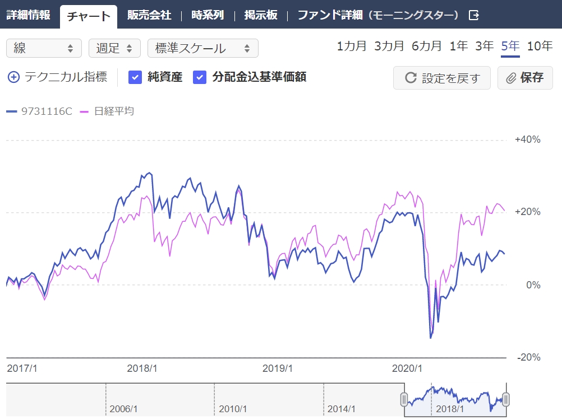Click the 2019/1 x-axis label
Viewport: 562px width, 420px height.
[x=278, y=368]
